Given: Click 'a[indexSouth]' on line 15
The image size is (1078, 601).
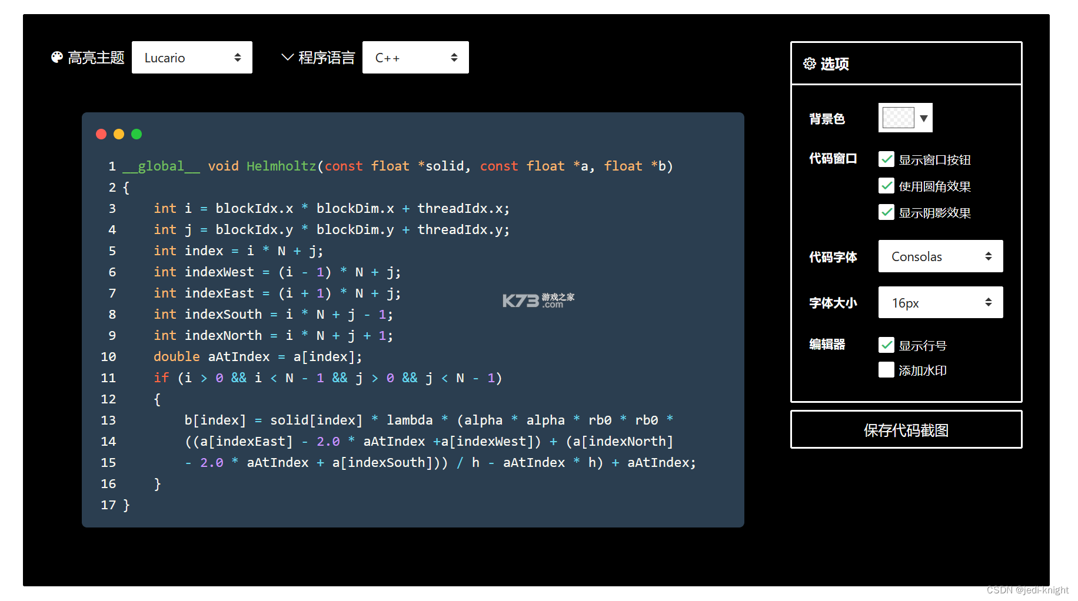Looking at the screenshot, I should [x=382, y=463].
